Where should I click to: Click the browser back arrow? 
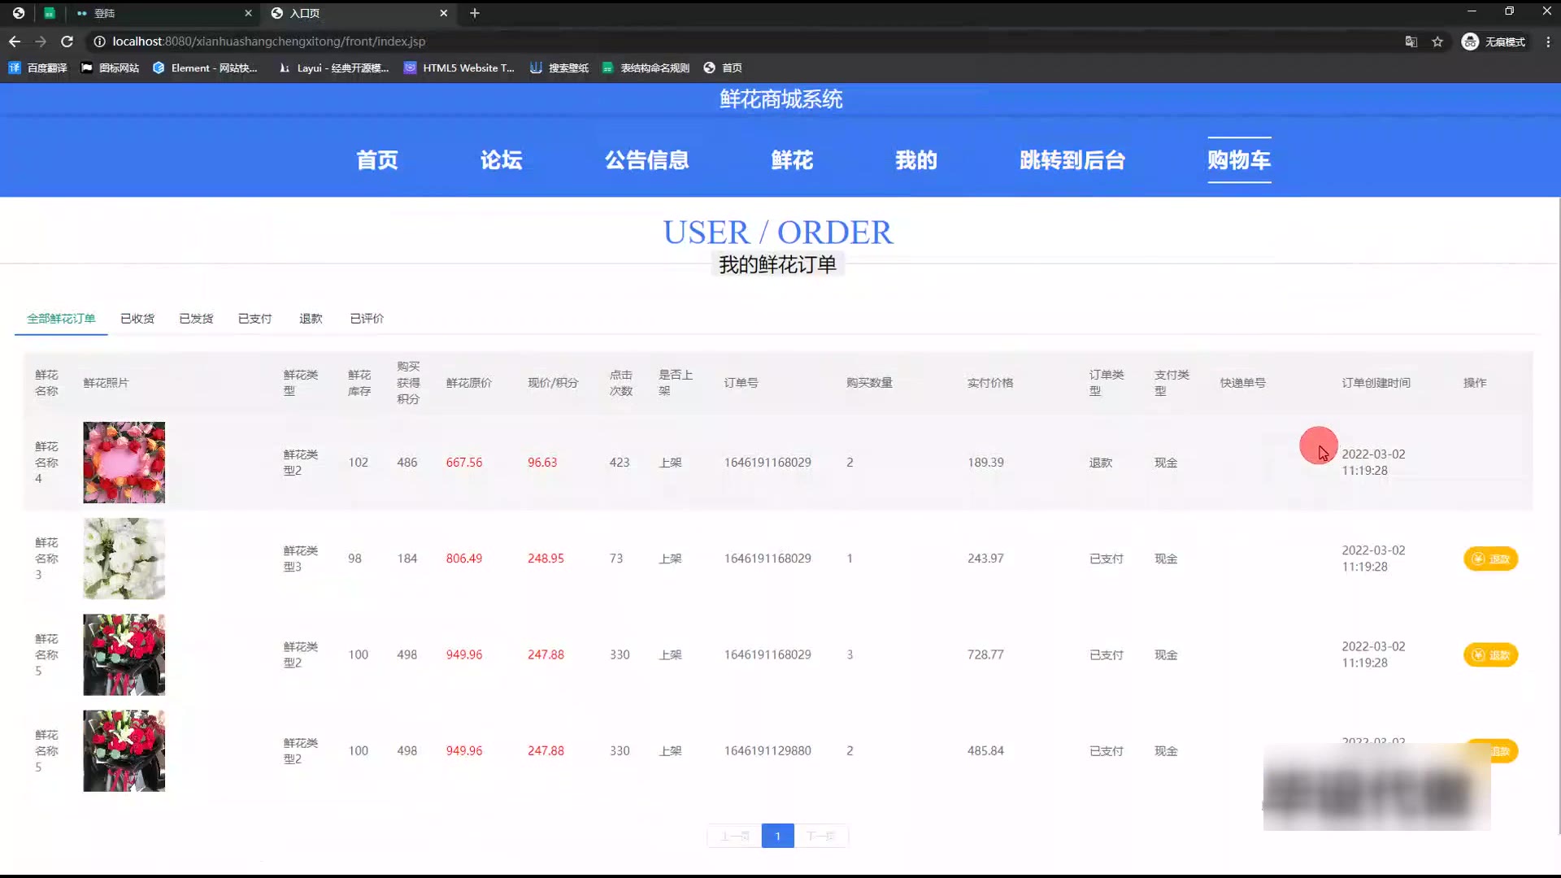coord(15,41)
